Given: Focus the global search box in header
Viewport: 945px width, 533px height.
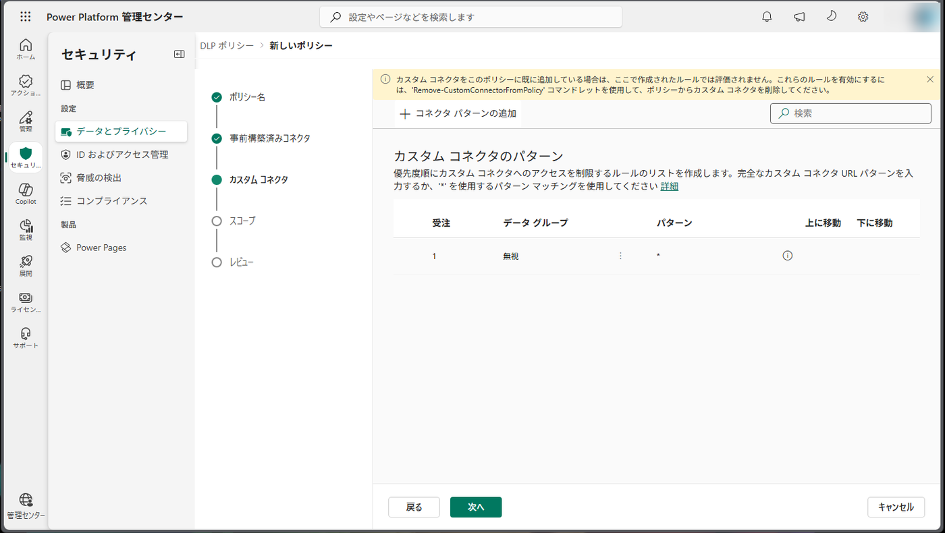Looking at the screenshot, I should click(471, 17).
